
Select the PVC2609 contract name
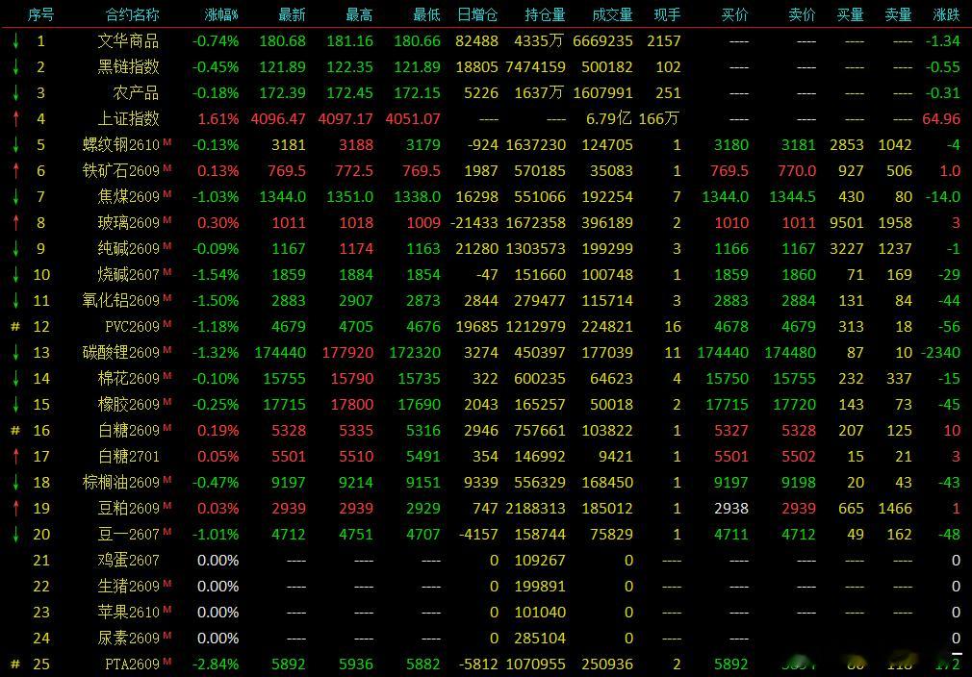pyautogui.click(x=132, y=326)
